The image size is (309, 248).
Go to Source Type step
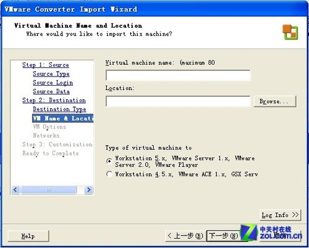point(51,73)
